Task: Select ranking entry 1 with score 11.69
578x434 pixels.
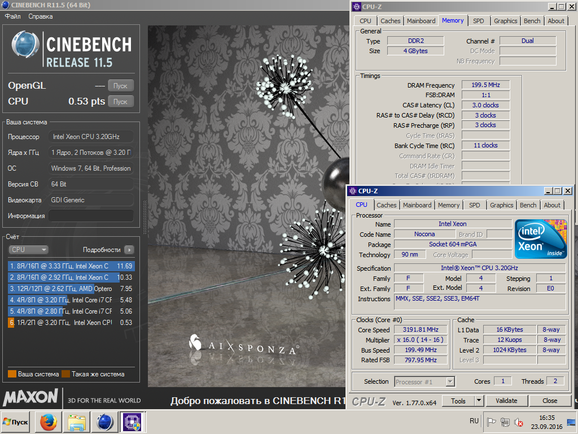Action: coord(71,266)
